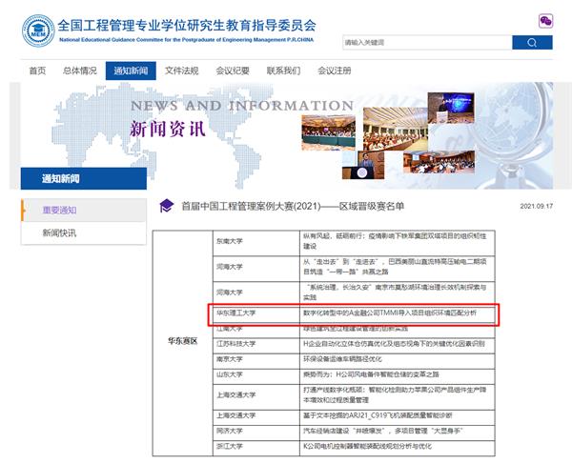572x464 pixels.
Task: Open the 会议注册 menu item
Action: point(335,71)
